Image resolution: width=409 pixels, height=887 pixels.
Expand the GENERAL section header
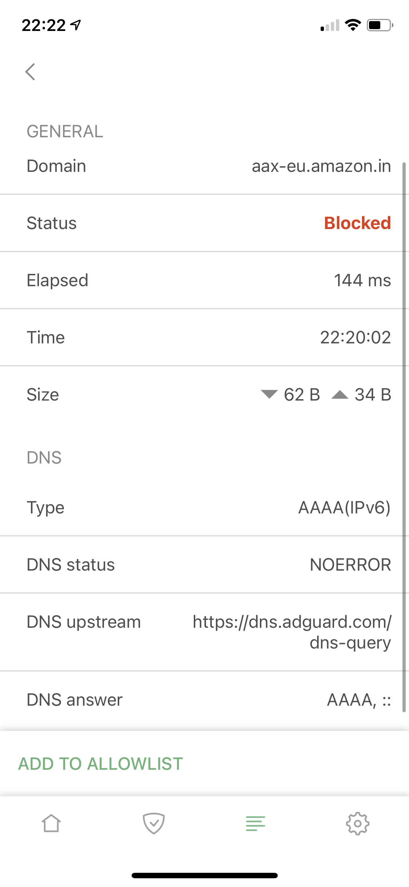[x=65, y=131]
